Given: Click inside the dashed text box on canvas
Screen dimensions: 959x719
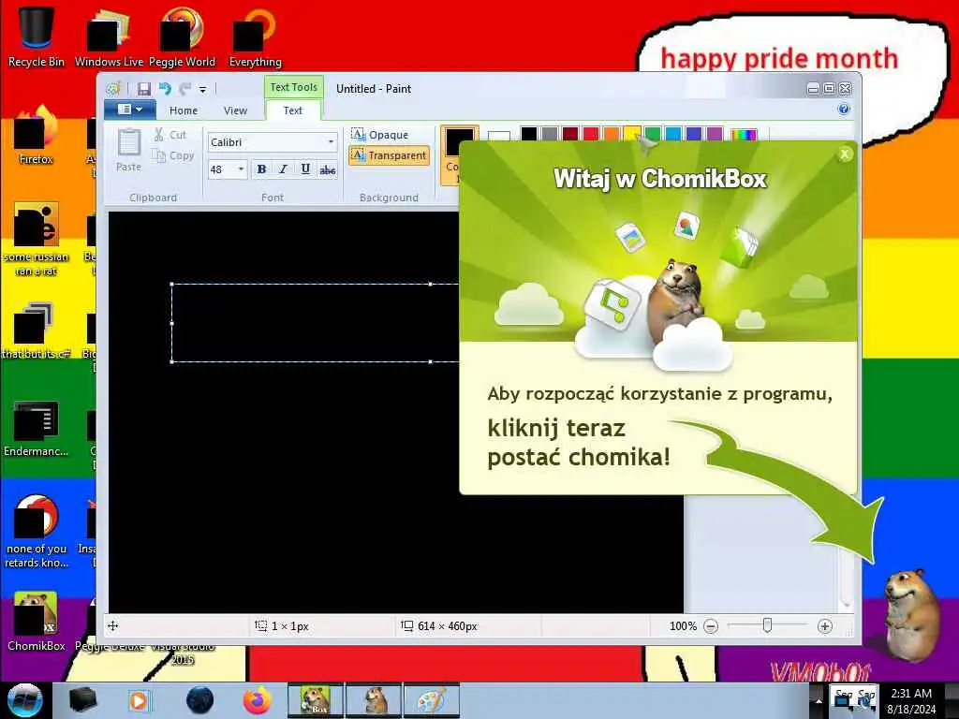Looking at the screenshot, I should tap(315, 323).
